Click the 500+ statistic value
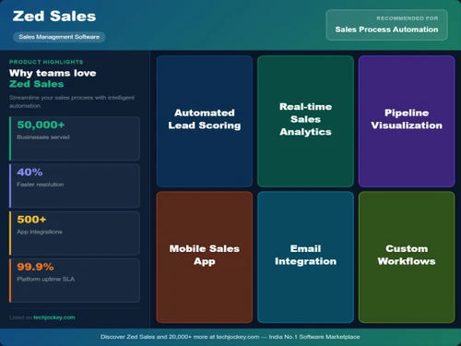461x346 pixels. (x=31, y=220)
